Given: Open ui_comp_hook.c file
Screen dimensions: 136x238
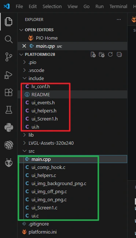Looking at the screenshot, I should click(x=72, y=167).
